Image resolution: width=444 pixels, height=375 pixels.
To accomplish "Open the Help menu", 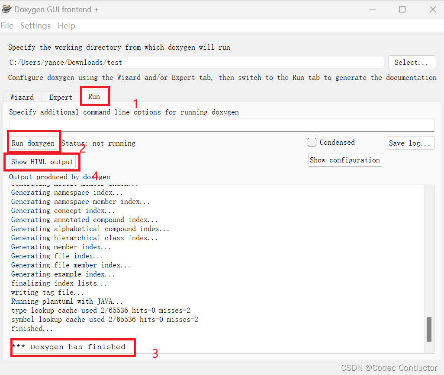I will point(66,26).
